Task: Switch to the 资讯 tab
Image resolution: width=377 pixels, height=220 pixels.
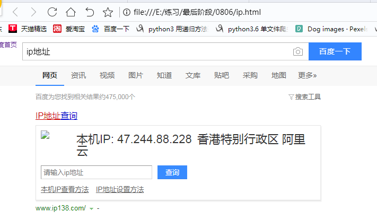Action: click(78, 75)
